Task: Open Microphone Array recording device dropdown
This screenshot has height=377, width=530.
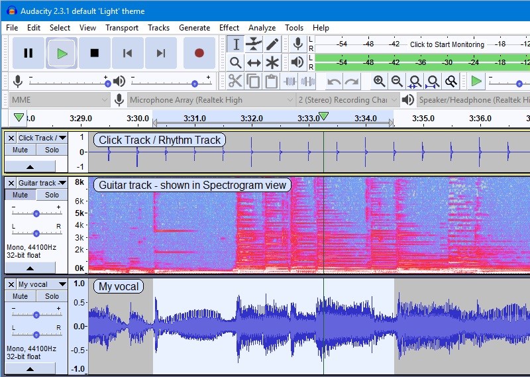Action: 211,100
